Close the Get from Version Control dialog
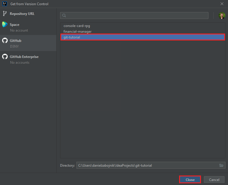228x185 pixels. [222, 4]
